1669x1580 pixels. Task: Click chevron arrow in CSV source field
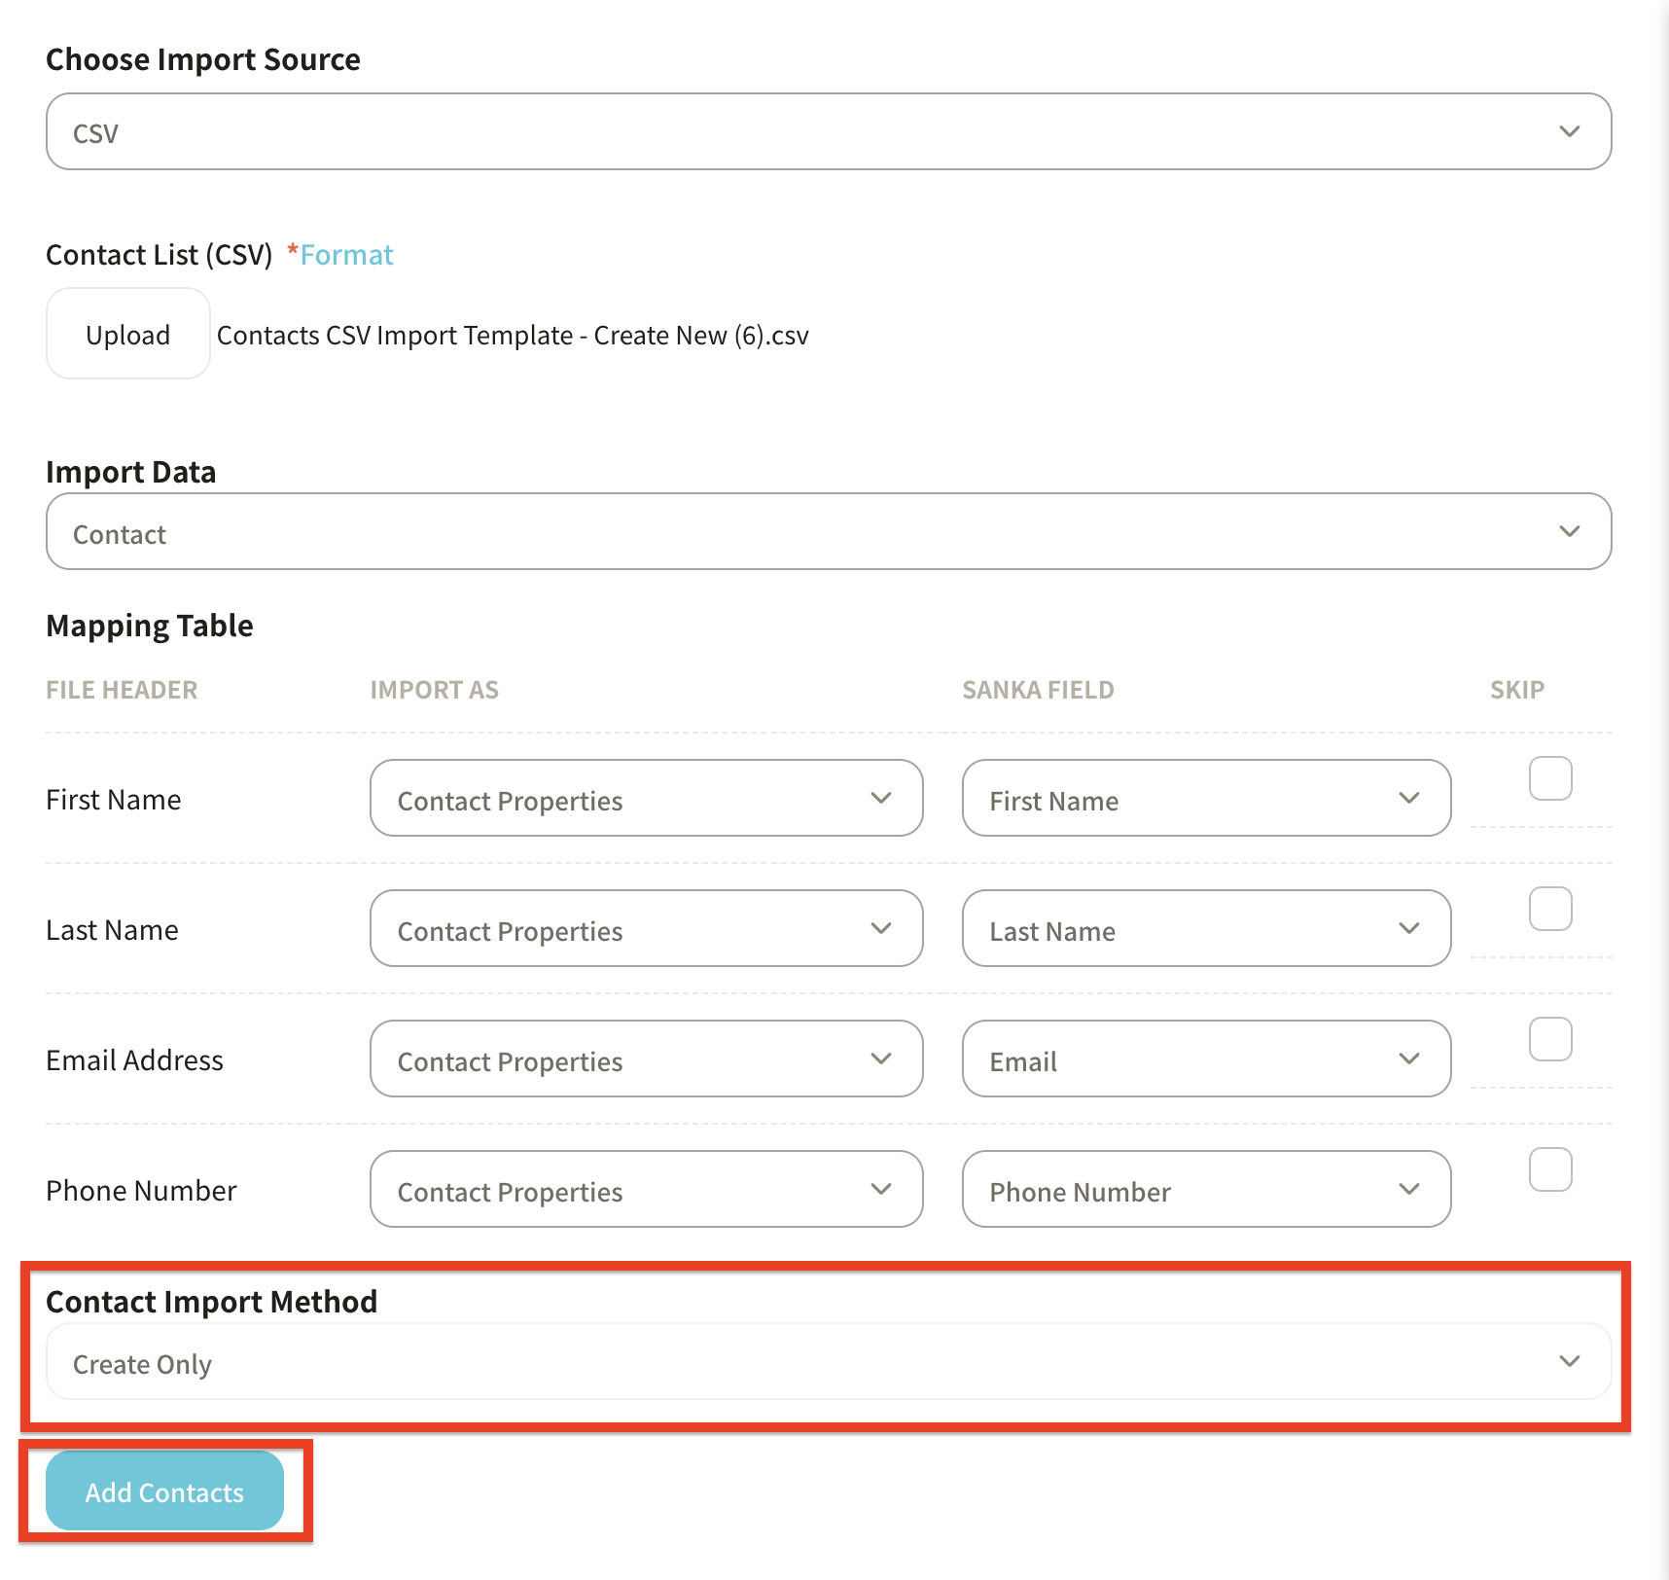pos(1569,131)
